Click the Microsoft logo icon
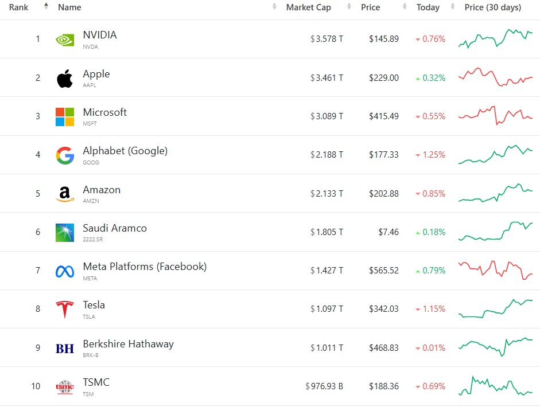This screenshot has height=407, width=540. [x=64, y=116]
